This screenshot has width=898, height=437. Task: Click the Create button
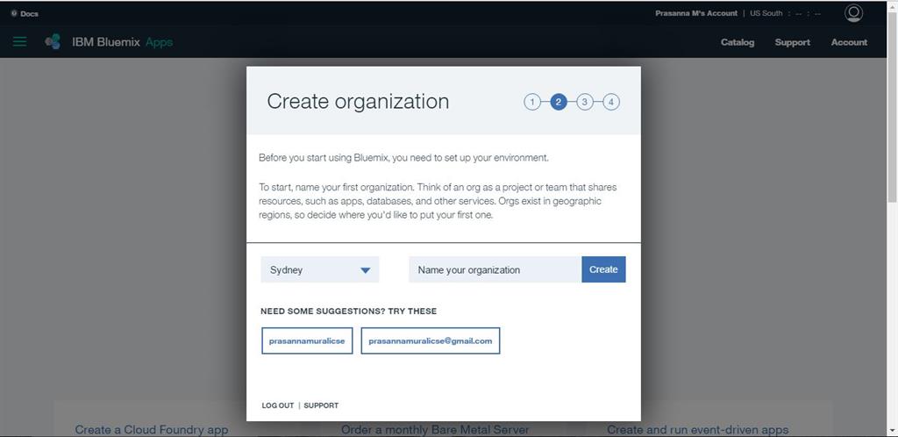tap(603, 269)
